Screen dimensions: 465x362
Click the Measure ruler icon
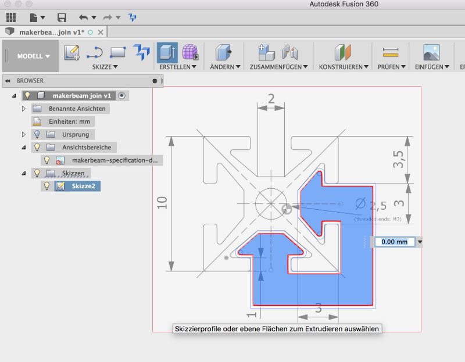click(x=390, y=53)
